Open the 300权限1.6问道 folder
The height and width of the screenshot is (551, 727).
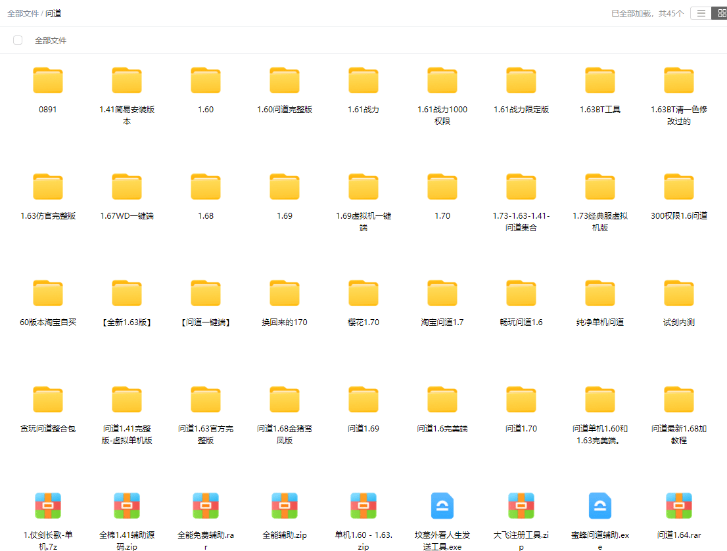tap(679, 187)
